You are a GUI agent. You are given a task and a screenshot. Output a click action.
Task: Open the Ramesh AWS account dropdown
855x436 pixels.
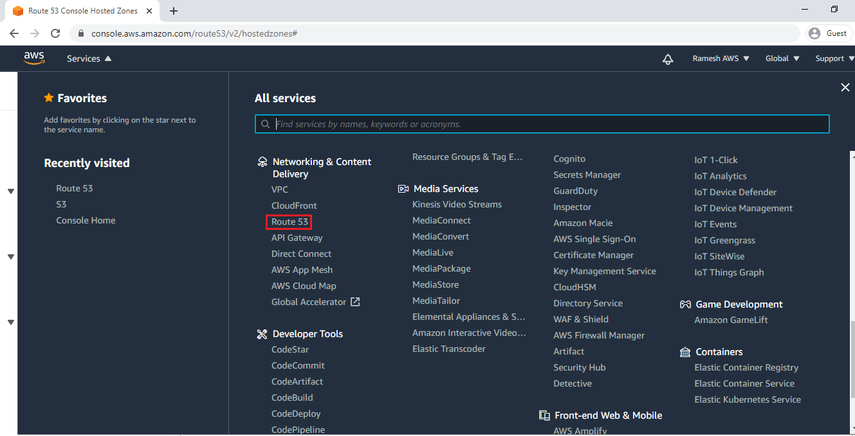[721, 58]
